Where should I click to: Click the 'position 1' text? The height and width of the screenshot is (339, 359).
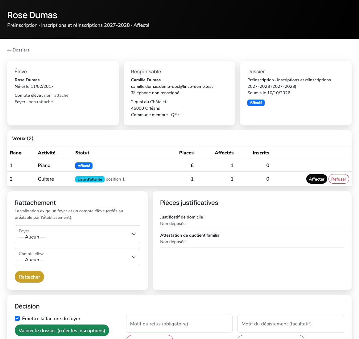point(115,179)
